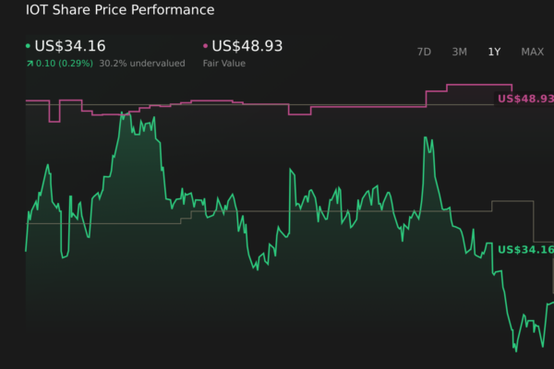Click the raised gray step line near the right edge
The image size is (554, 369).
coord(512,201)
